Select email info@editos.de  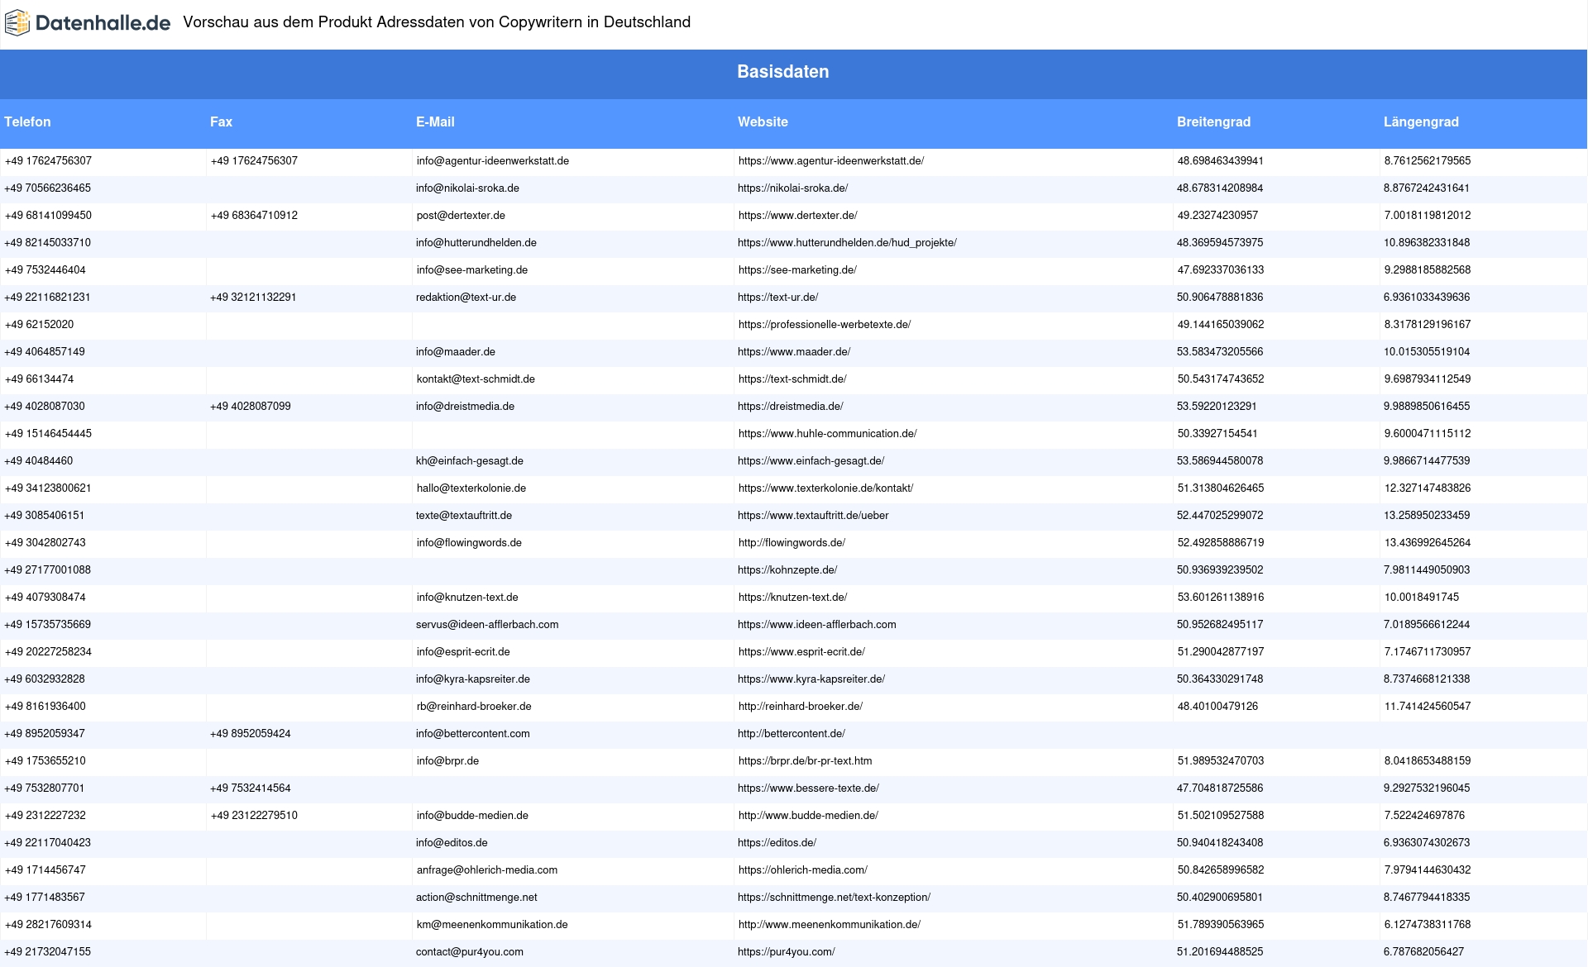point(452,843)
